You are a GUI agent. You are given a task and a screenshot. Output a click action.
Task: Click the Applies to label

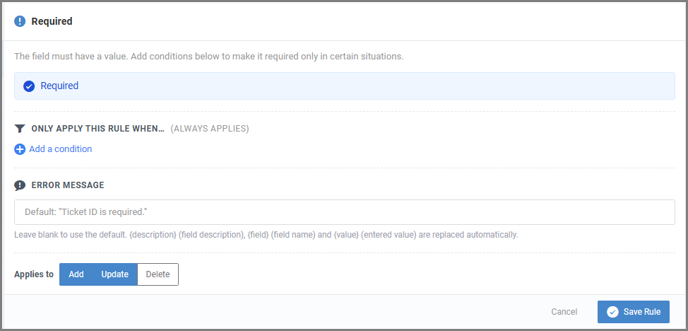click(34, 274)
